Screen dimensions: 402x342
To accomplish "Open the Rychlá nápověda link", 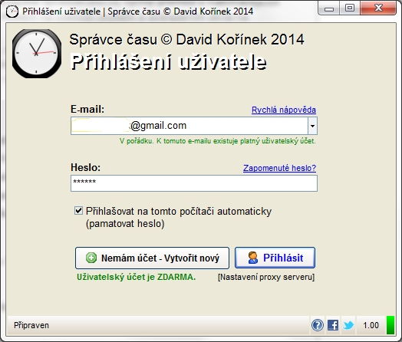I will pos(284,110).
